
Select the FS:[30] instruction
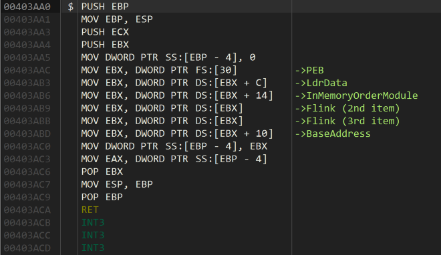tap(159, 70)
